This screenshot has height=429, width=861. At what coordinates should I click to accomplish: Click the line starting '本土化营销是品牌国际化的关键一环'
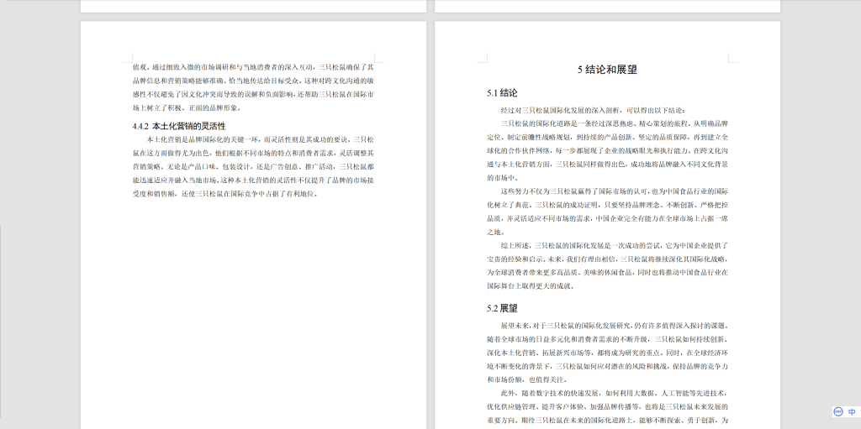point(261,139)
